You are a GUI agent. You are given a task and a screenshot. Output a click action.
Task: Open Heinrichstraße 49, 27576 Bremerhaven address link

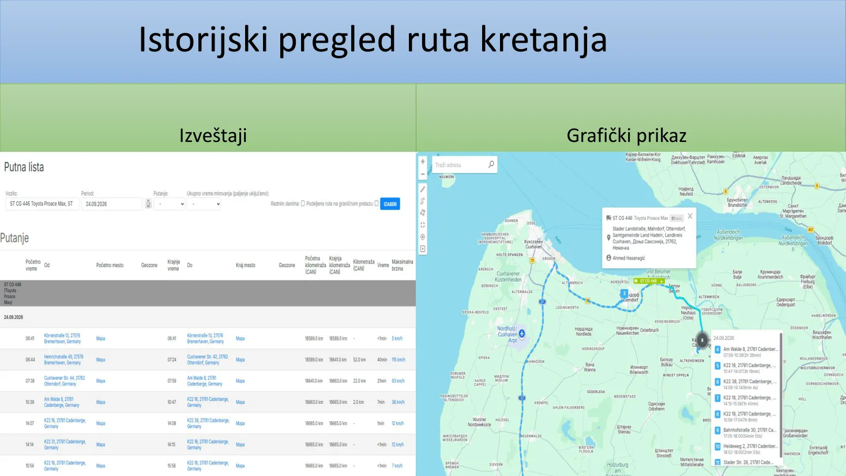pos(63,359)
